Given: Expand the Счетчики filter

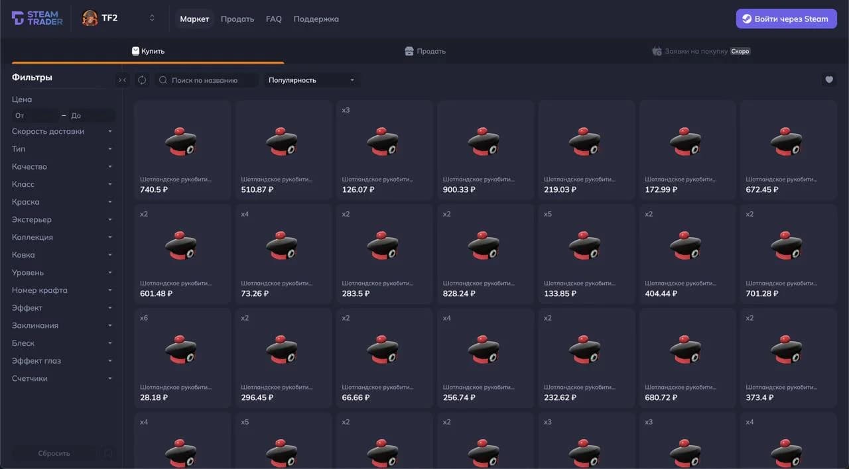Looking at the screenshot, I should [62, 378].
